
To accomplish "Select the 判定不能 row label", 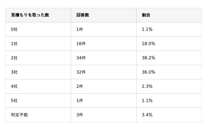I will tap(19, 115).
